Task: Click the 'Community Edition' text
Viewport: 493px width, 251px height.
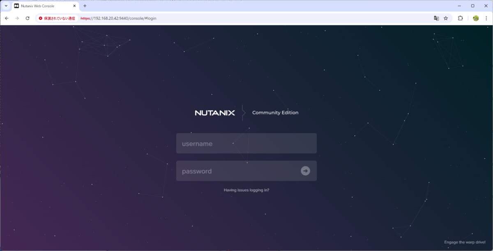Action: point(275,113)
